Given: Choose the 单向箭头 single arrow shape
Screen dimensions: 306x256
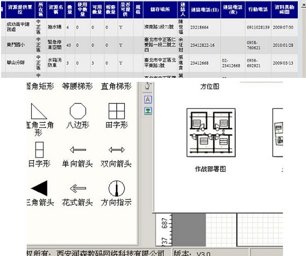Looking at the screenshot, I should (x=78, y=150).
